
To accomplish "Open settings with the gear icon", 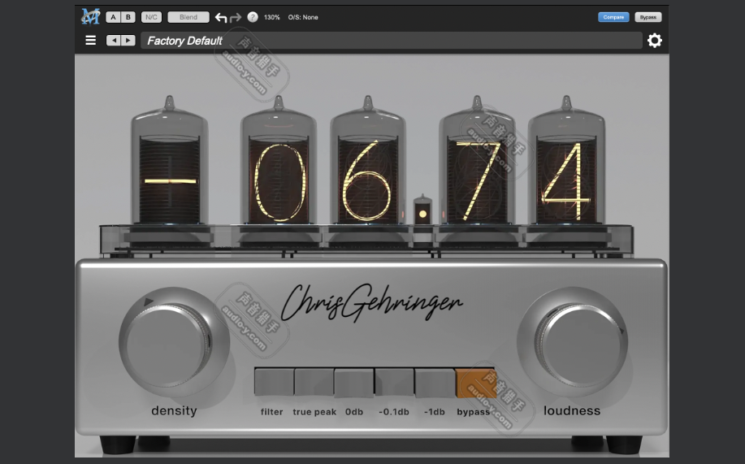I will [654, 41].
